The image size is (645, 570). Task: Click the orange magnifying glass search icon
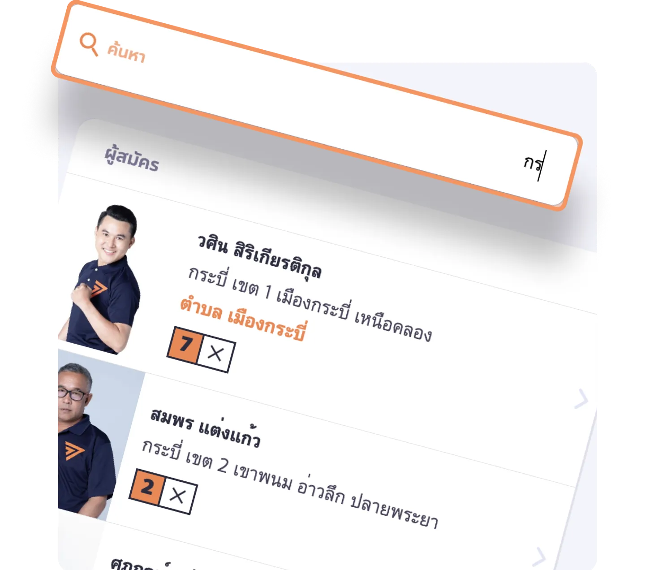click(89, 44)
